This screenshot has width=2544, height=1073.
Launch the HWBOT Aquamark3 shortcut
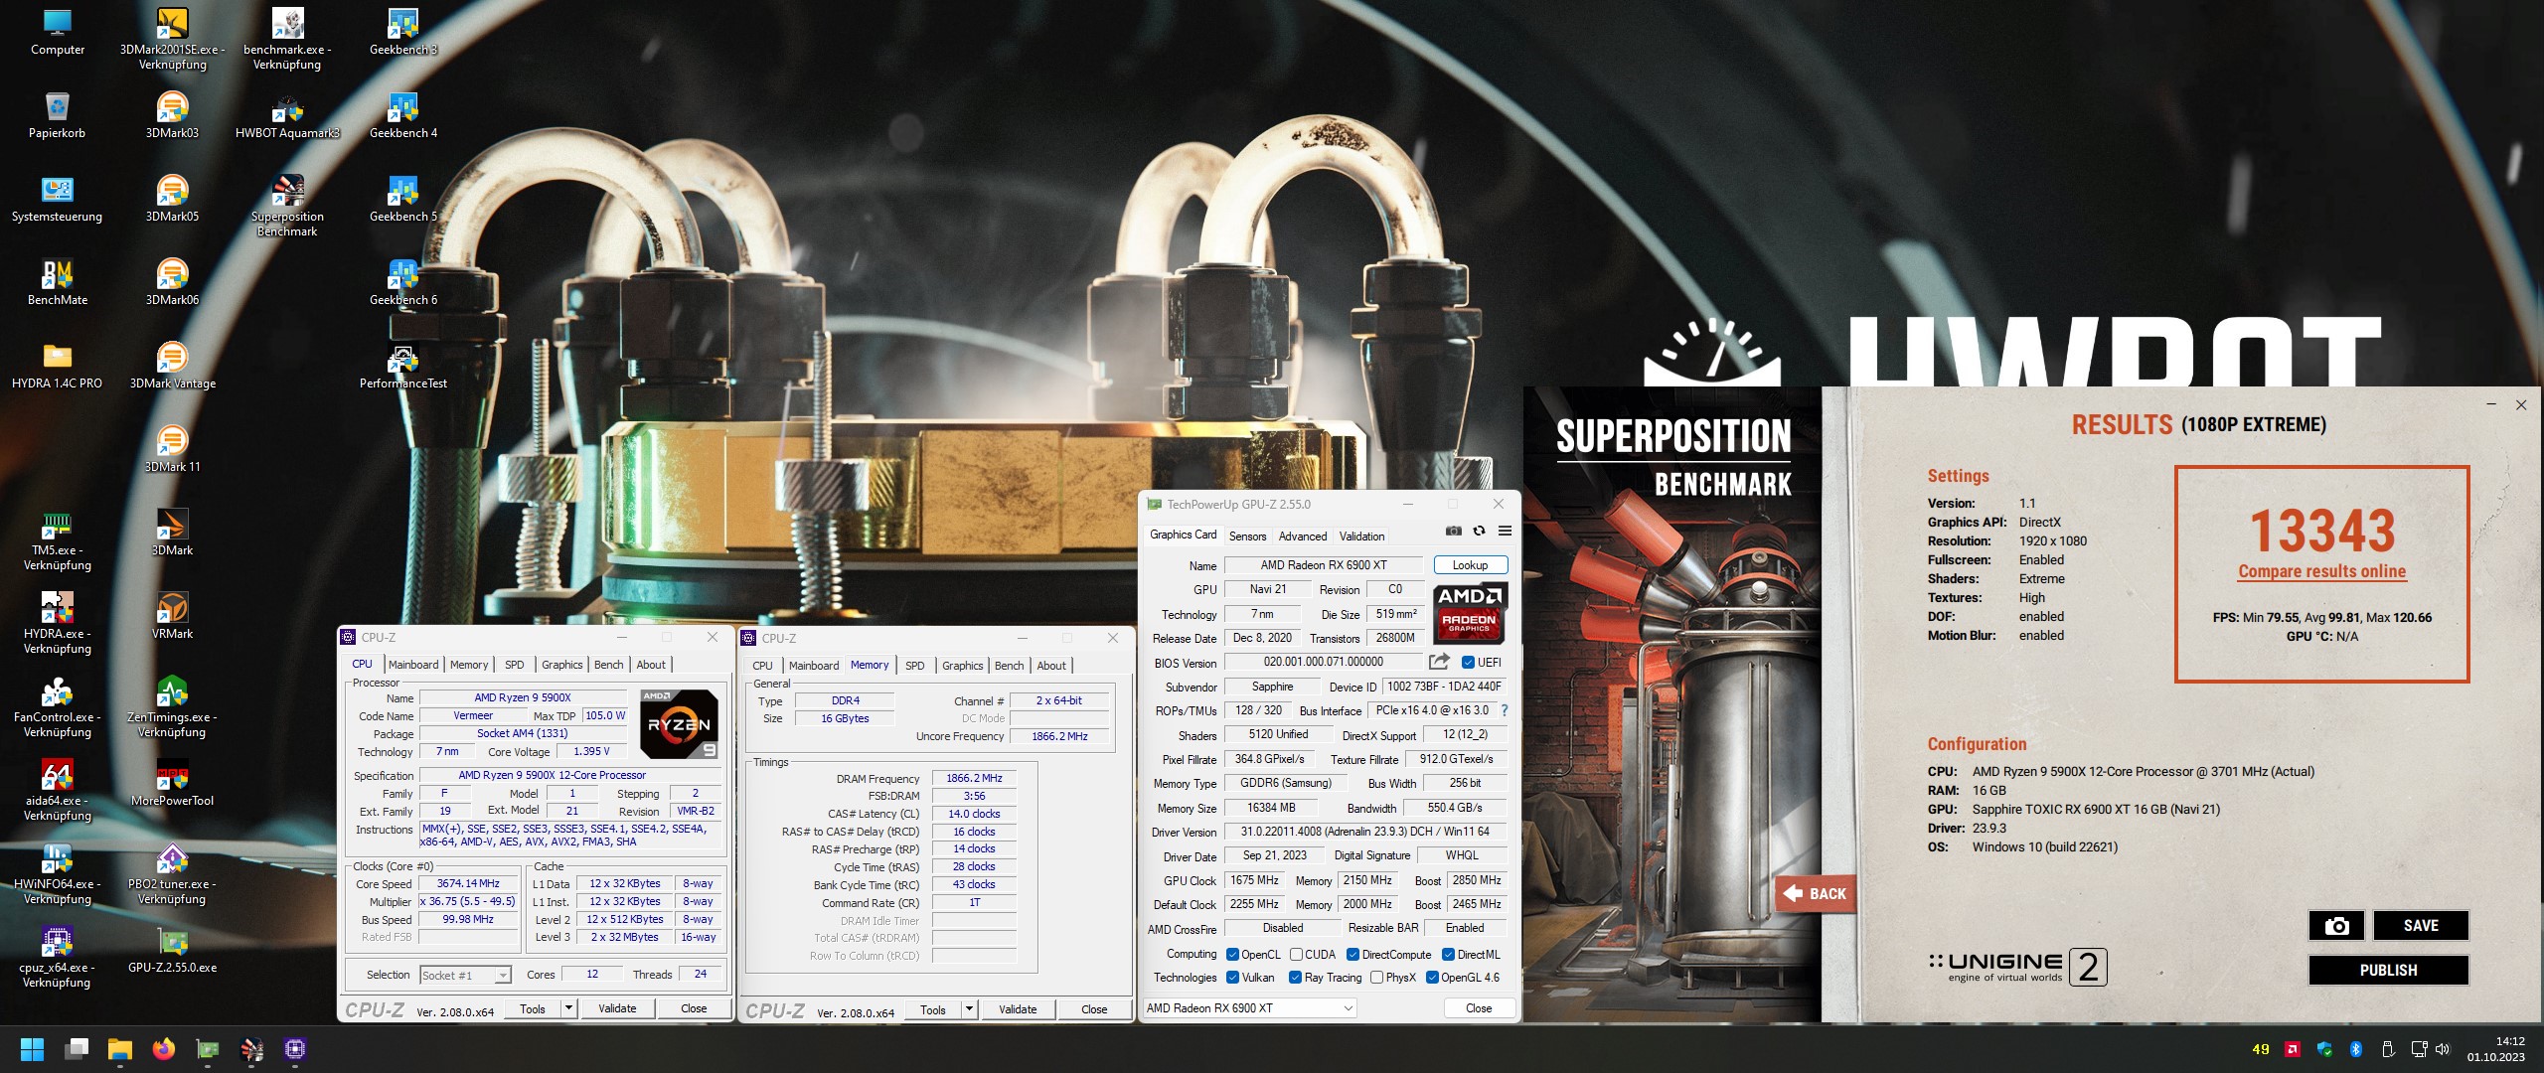287,115
